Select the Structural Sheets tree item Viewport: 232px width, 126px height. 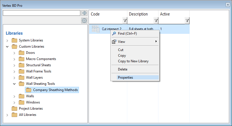tap(38, 65)
